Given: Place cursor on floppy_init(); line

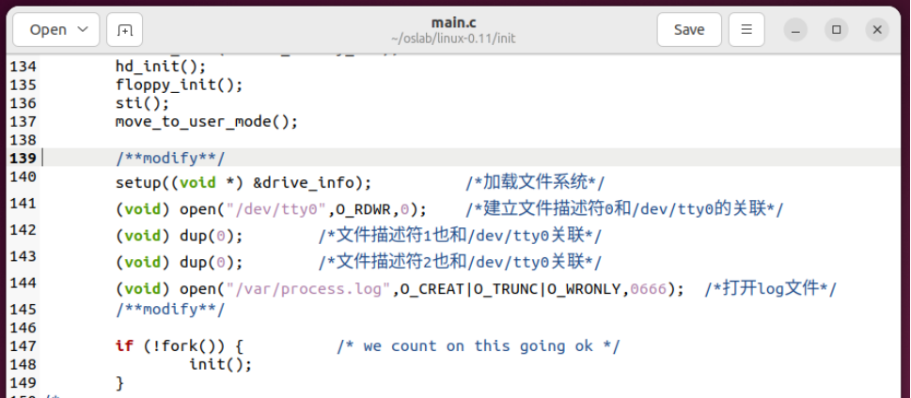Looking at the screenshot, I should point(179,84).
